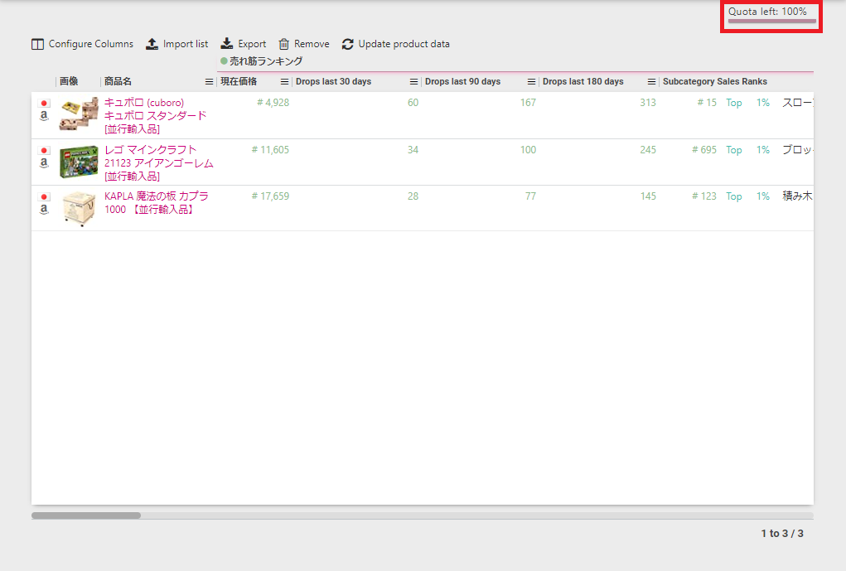Image resolution: width=846 pixels, height=571 pixels.
Task: Open Configure Columns panel
Action: [x=82, y=44]
